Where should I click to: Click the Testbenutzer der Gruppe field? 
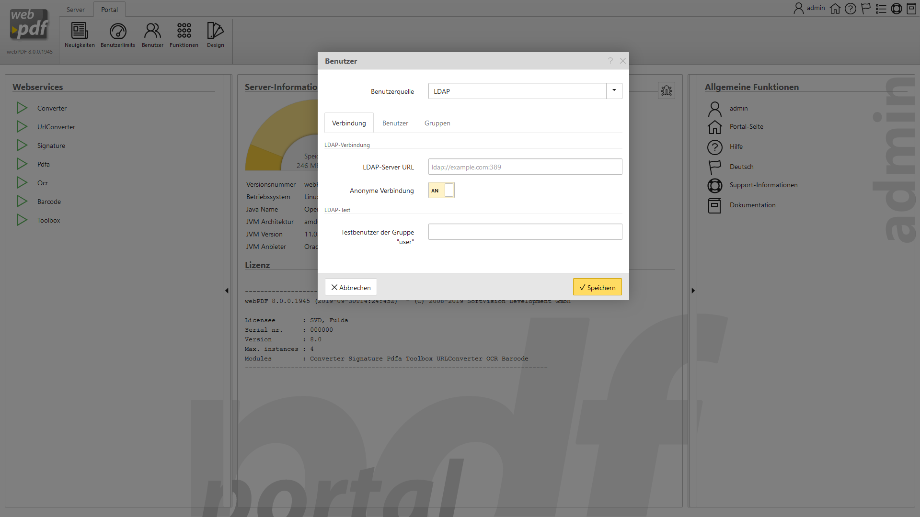(525, 232)
